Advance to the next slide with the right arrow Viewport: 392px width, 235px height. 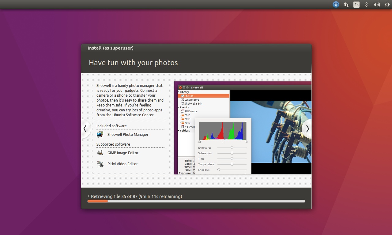point(307,129)
